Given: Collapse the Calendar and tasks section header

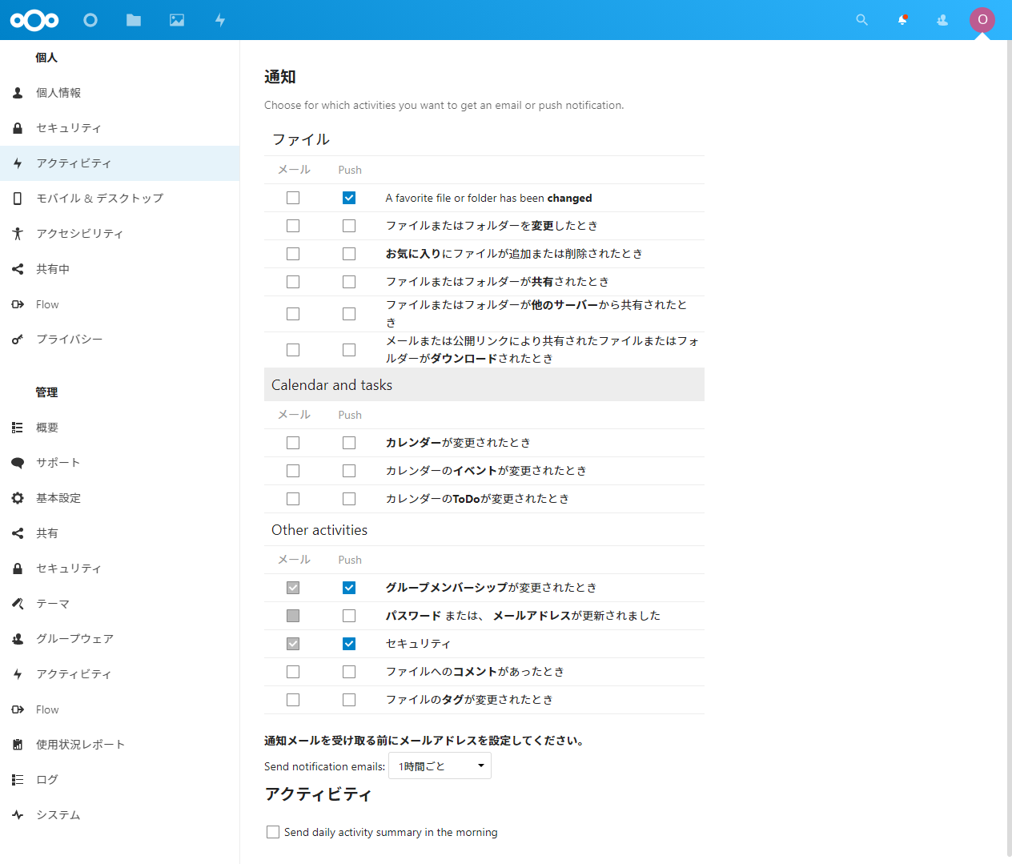Looking at the screenshot, I should (484, 385).
